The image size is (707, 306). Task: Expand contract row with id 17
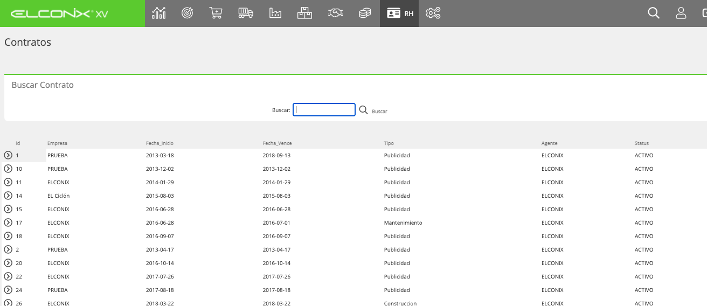(8, 222)
